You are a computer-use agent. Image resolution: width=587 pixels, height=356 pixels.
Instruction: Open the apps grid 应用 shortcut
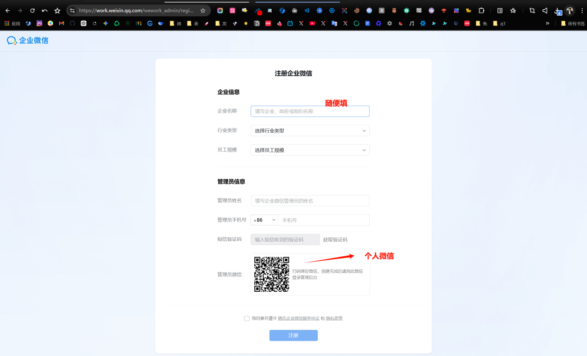pos(13,23)
